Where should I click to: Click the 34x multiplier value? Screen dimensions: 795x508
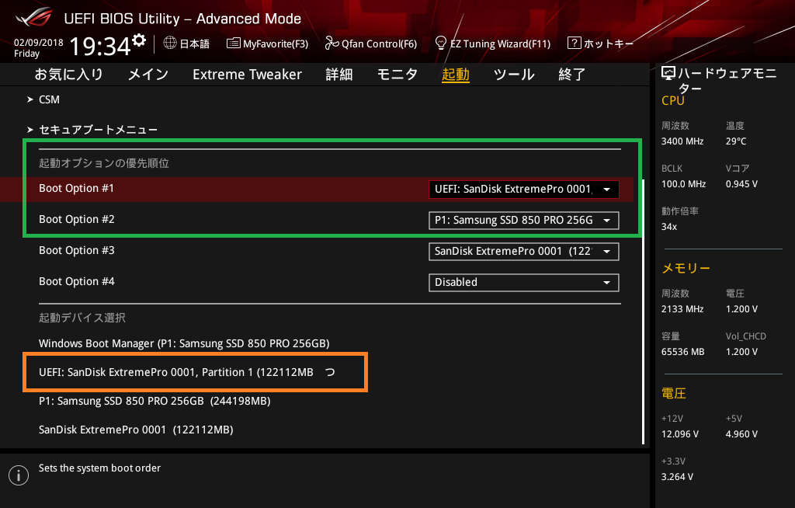tap(669, 226)
